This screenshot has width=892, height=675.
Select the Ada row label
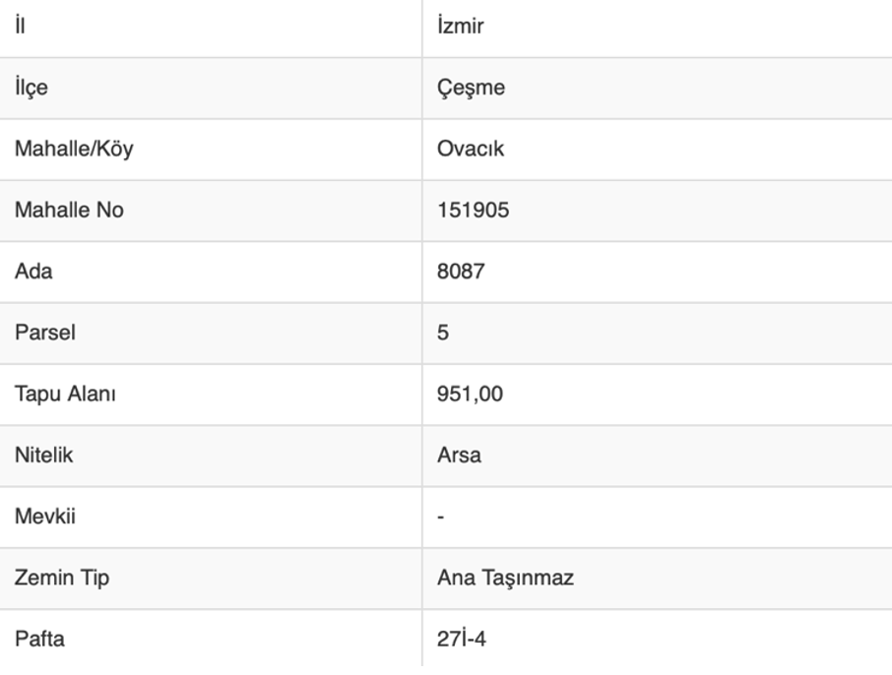point(33,272)
